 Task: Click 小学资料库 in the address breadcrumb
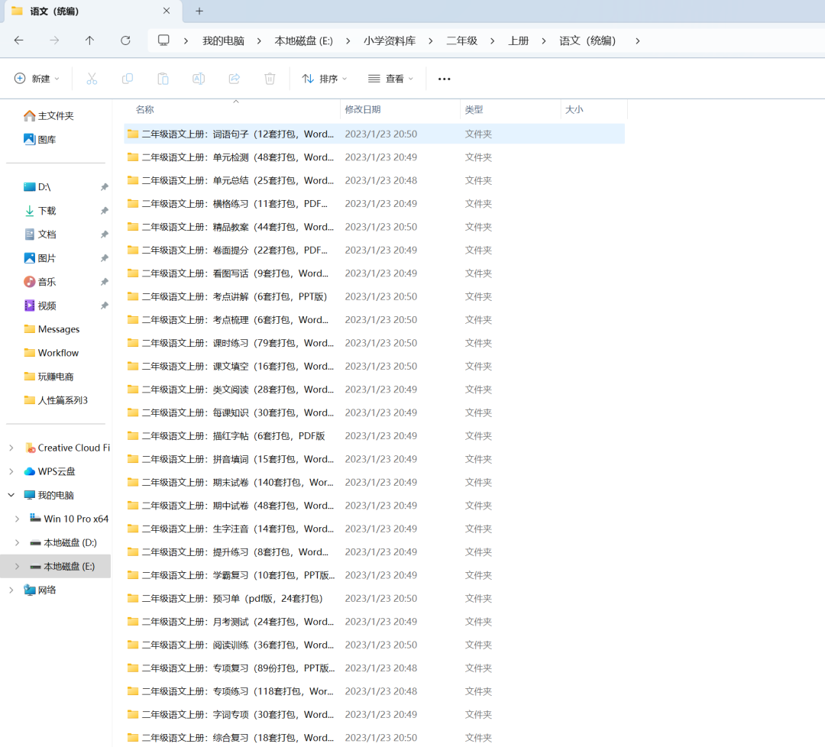(x=390, y=40)
